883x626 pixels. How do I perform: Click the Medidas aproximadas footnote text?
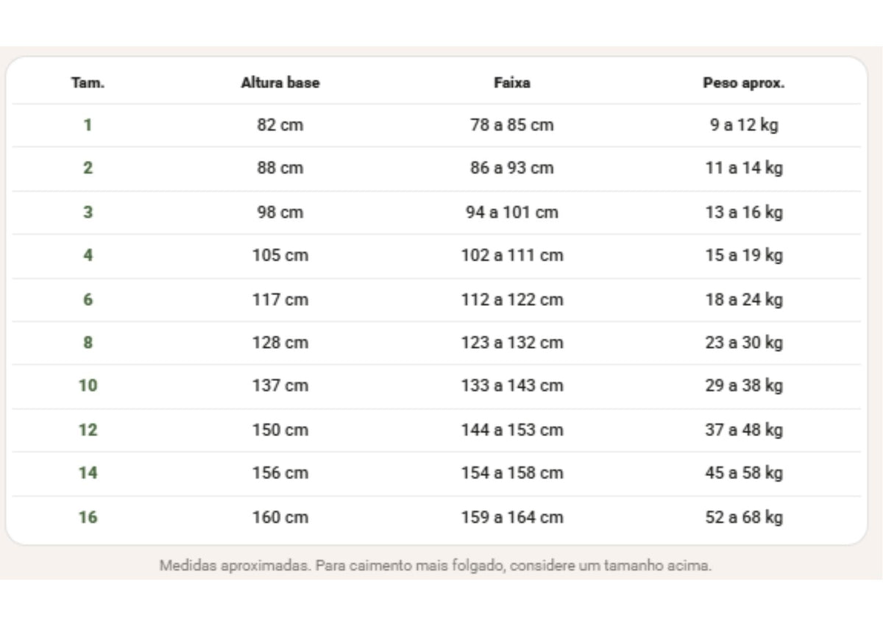(436, 566)
